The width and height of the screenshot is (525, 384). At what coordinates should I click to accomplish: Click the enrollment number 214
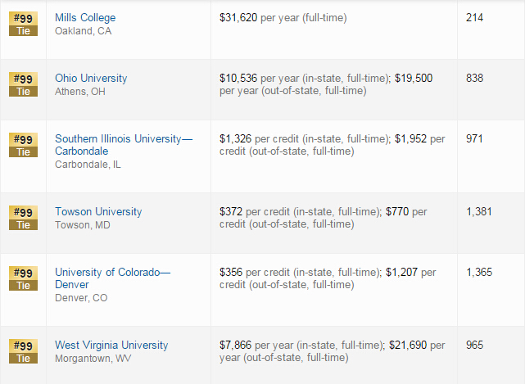tap(474, 17)
